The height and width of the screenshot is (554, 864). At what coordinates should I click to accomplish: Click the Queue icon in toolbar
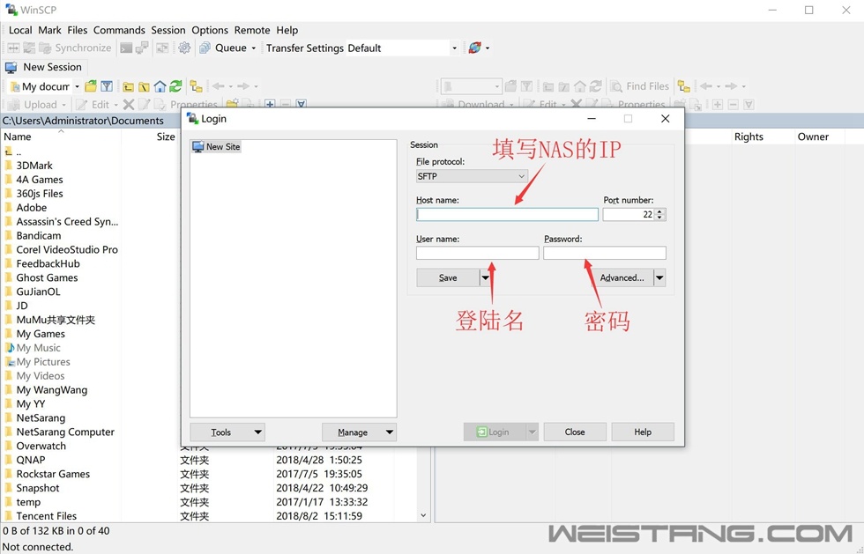[205, 48]
